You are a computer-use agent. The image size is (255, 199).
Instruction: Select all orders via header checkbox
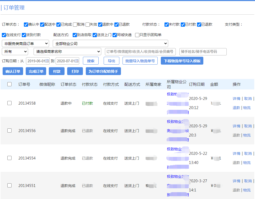(x=9, y=84)
